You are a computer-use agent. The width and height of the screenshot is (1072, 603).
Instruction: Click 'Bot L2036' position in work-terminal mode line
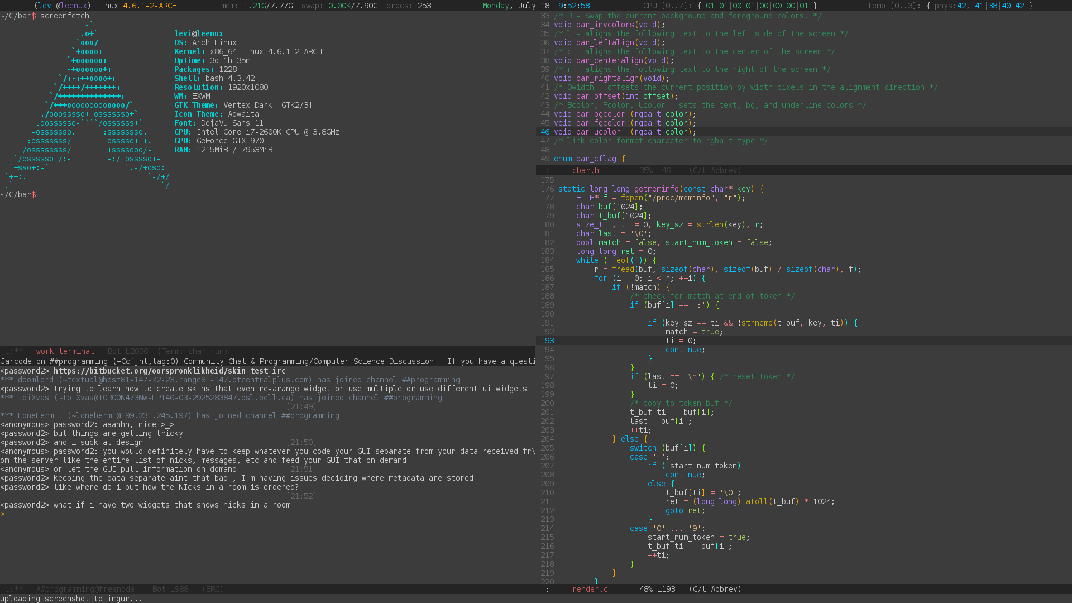pos(128,351)
